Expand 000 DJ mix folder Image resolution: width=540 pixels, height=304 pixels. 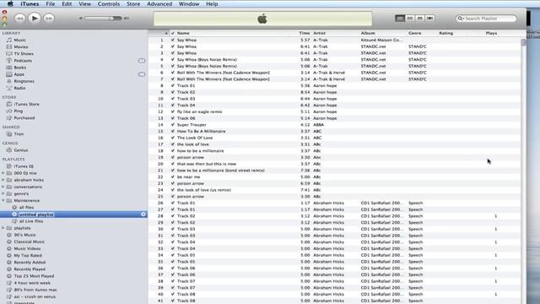click(3, 173)
